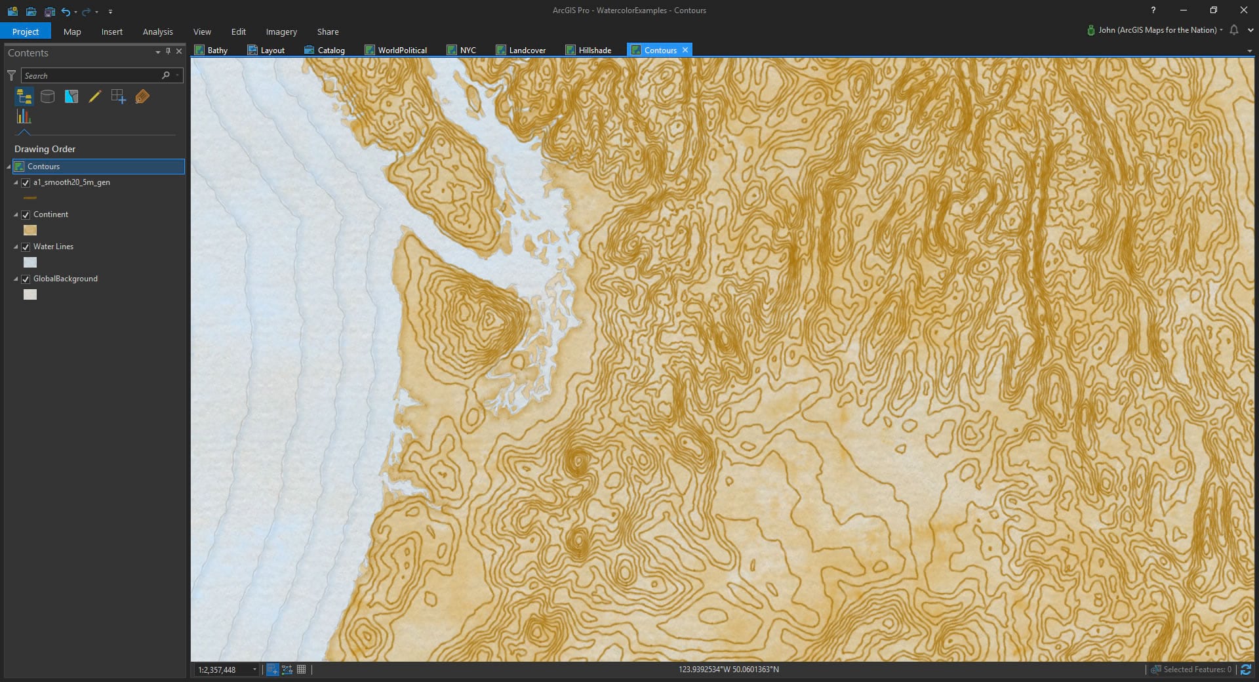Click the Open Project briefcase icon

click(31, 11)
